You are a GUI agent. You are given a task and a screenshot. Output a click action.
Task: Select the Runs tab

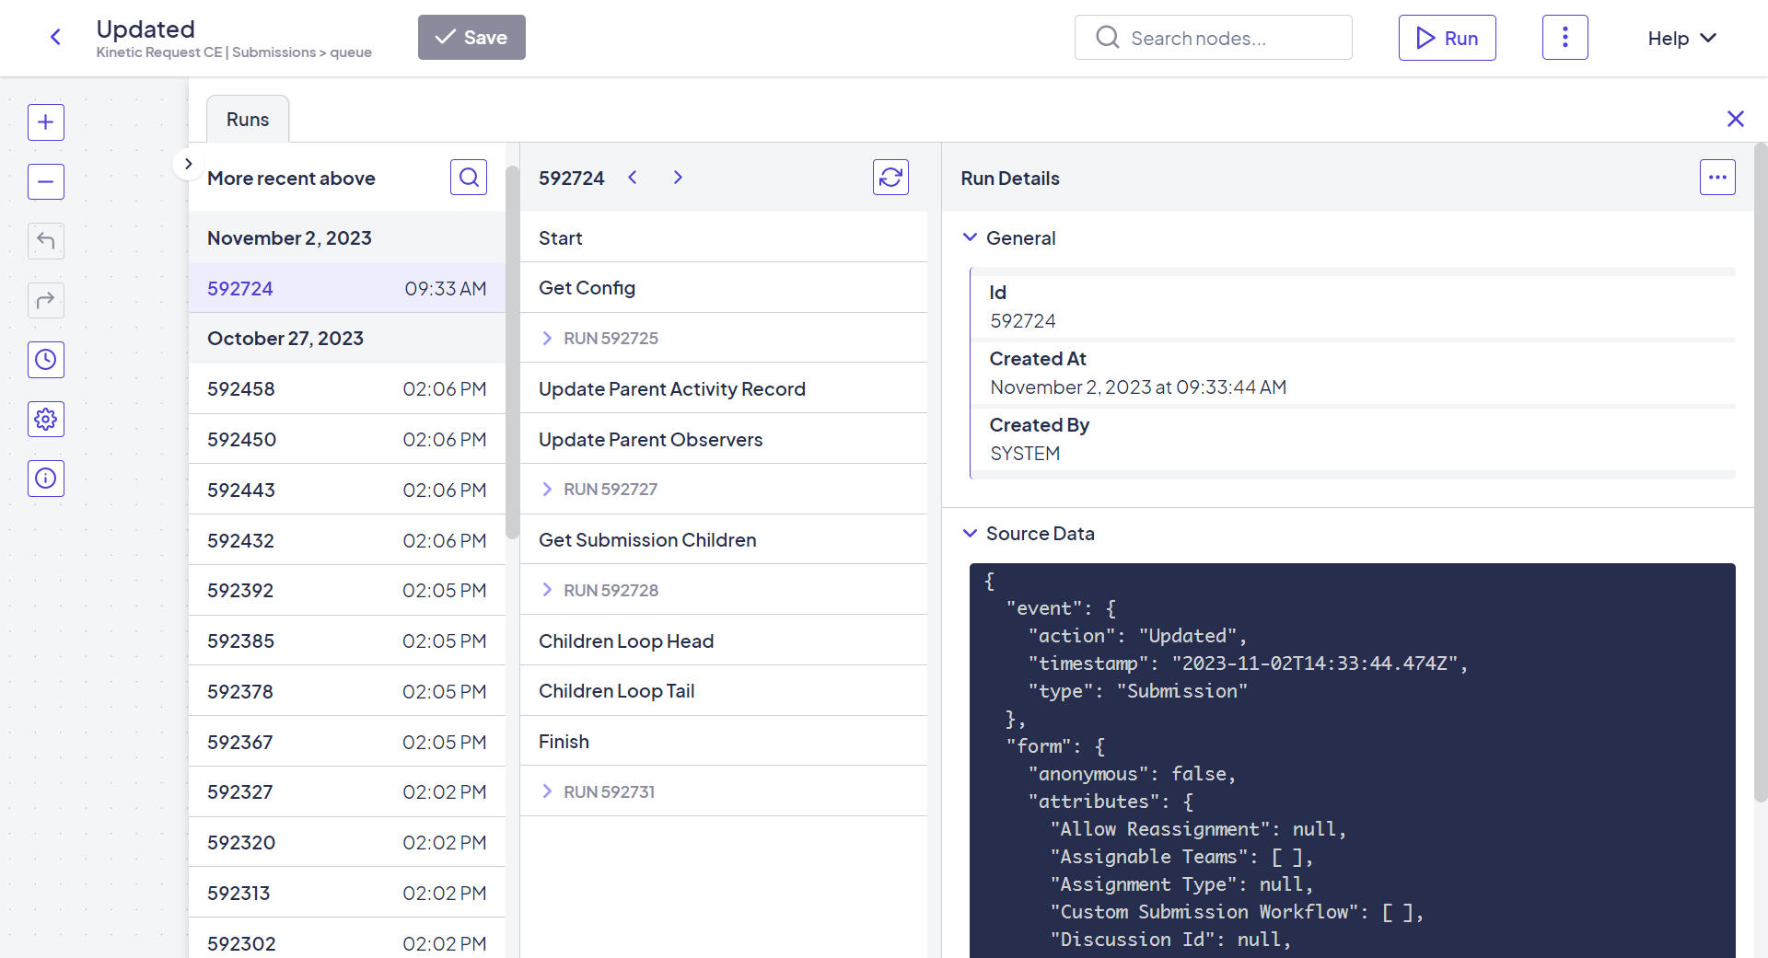(248, 120)
